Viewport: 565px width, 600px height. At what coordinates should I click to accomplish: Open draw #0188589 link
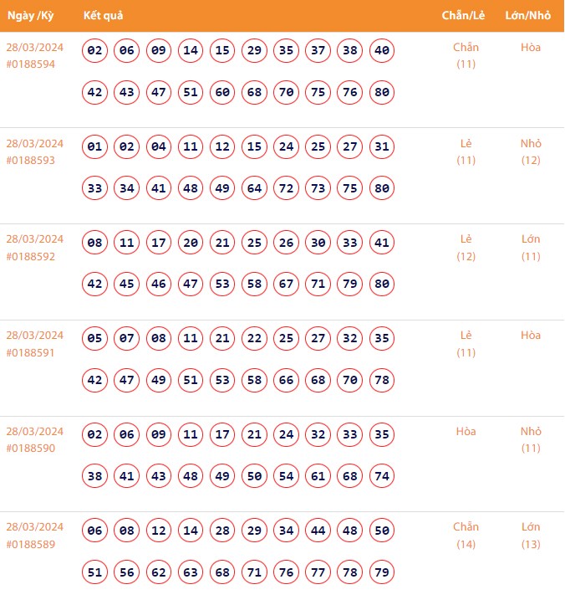click(30, 545)
